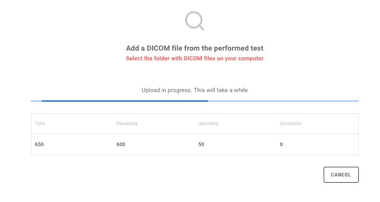This screenshot has height=202, width=380.
Task: Click the "Upload in progress" status message
Action: tap(195, 90)
